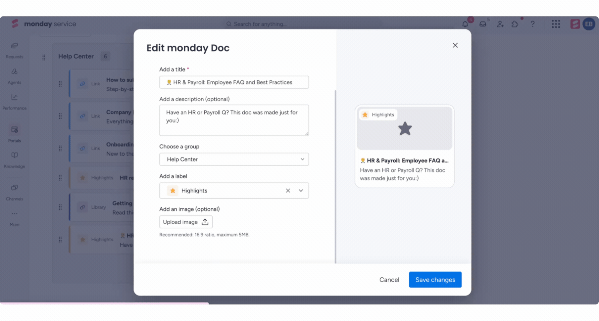Screen dimensions: 599x321
Task: Open the inbox icon in header
Action: 483,24
